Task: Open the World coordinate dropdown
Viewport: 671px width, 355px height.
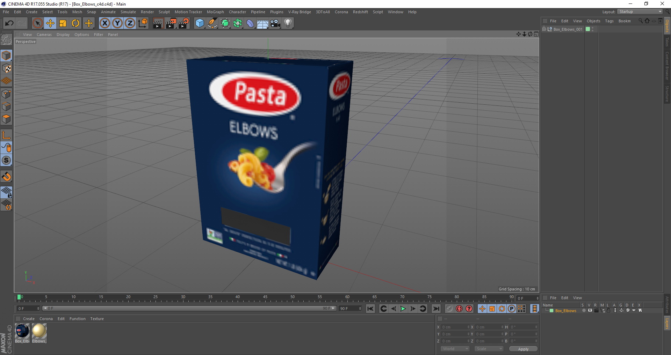Action: point(455,349)
